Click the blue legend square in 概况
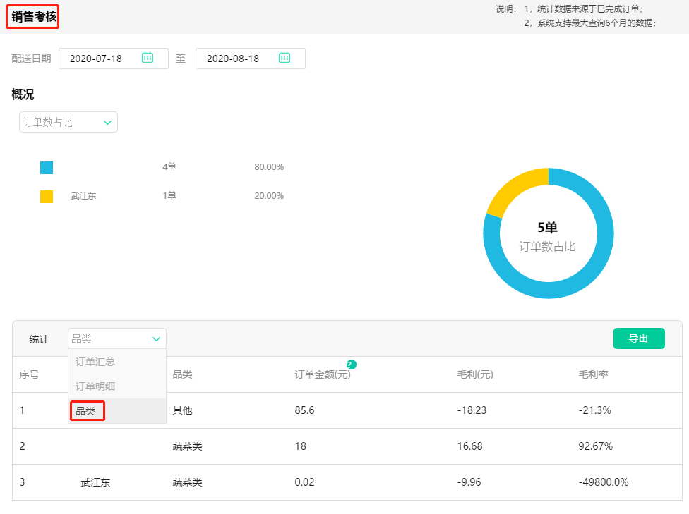Viewport: 689px width, 514px height. point(46,167)
